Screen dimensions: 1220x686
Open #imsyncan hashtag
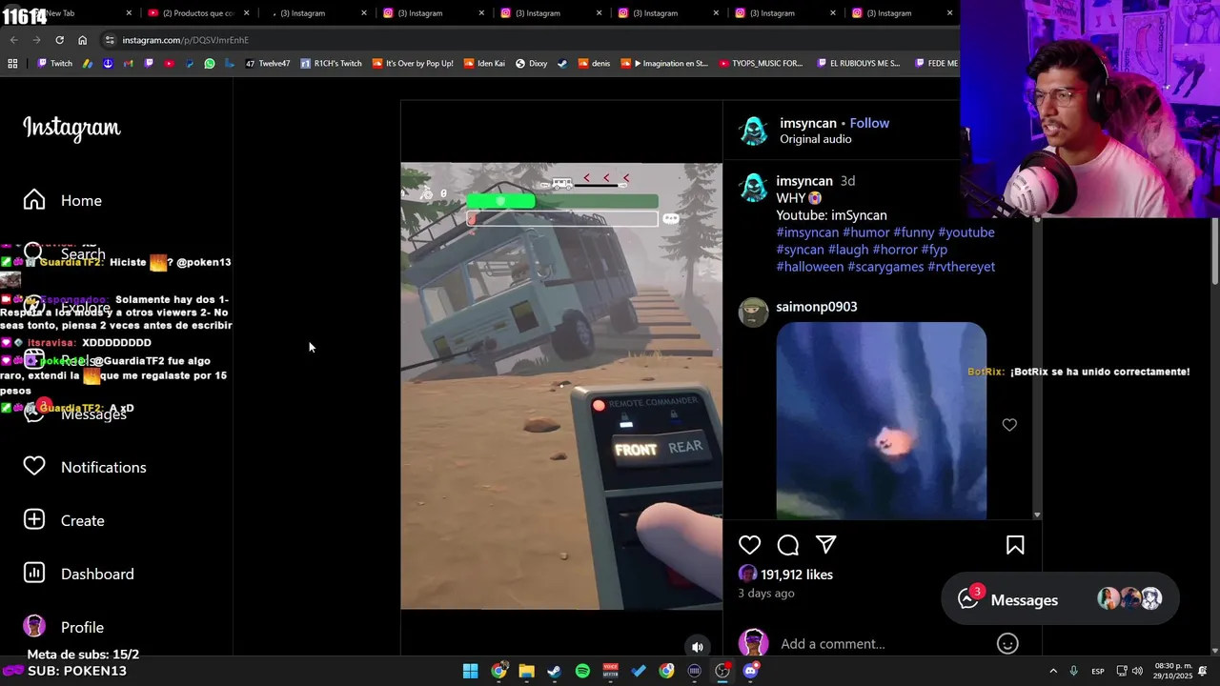pyautogui.click(x=807, y=232)
